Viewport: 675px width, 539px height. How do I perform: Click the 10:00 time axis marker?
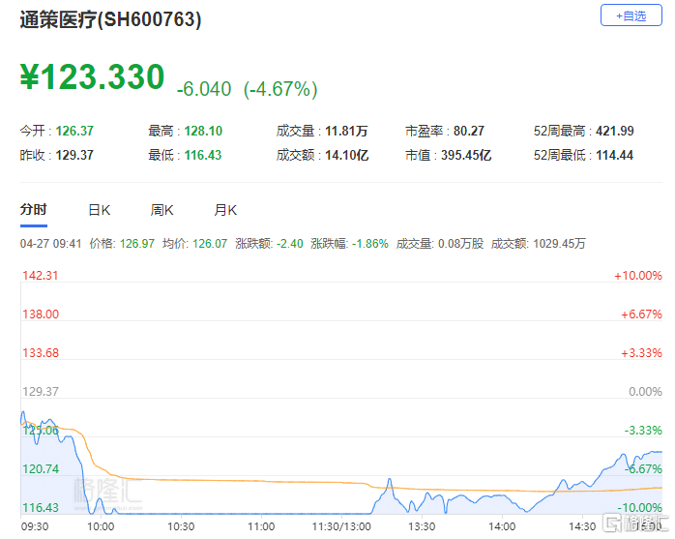tap(101, 526)
